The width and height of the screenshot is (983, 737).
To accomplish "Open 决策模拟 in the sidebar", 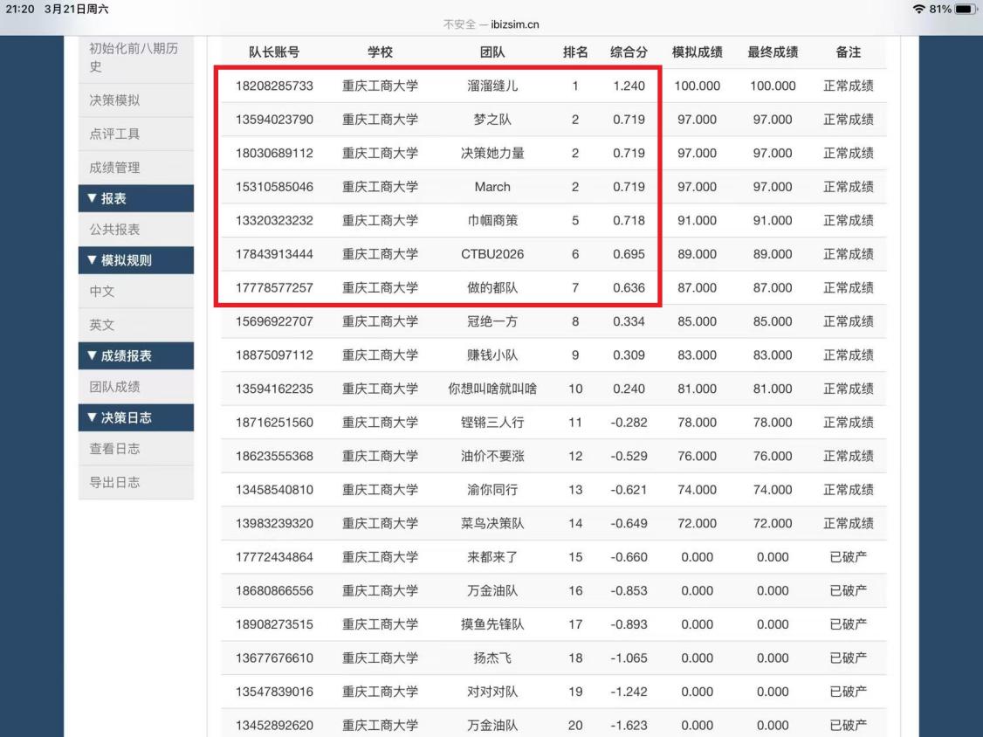I will pos(114,100).
